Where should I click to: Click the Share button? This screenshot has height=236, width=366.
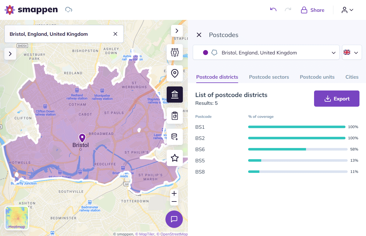coord(312,10)
